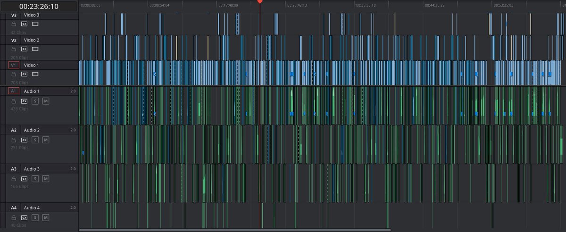This screenshot has height=232, width=566.
Task: Disable the Video 1 track monitor icon
Action: [x=35, y=74]
